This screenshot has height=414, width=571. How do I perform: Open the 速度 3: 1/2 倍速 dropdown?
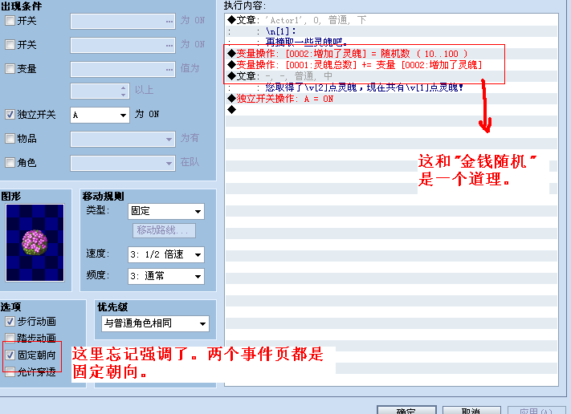pos(166,254)
